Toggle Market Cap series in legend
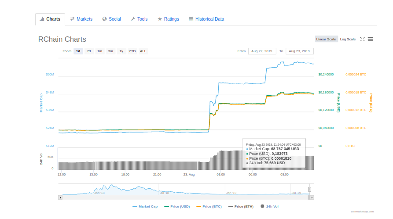Viewport: 393px width, 219px height. tap(145, 207)
